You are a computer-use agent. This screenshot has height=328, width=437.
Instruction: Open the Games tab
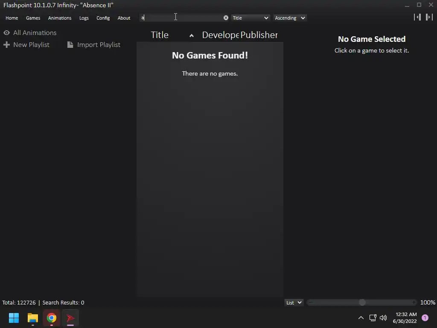[x=33, y=18]
